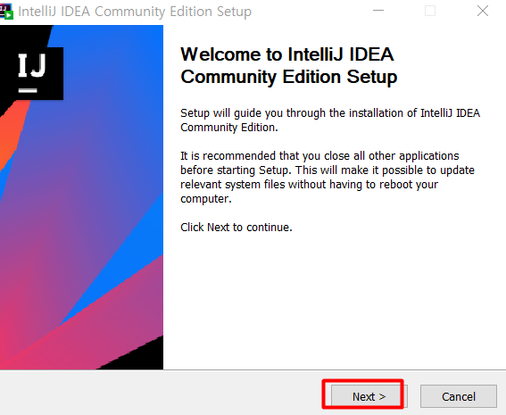Click the Next button to continue setup

click(x=369, y=396)
